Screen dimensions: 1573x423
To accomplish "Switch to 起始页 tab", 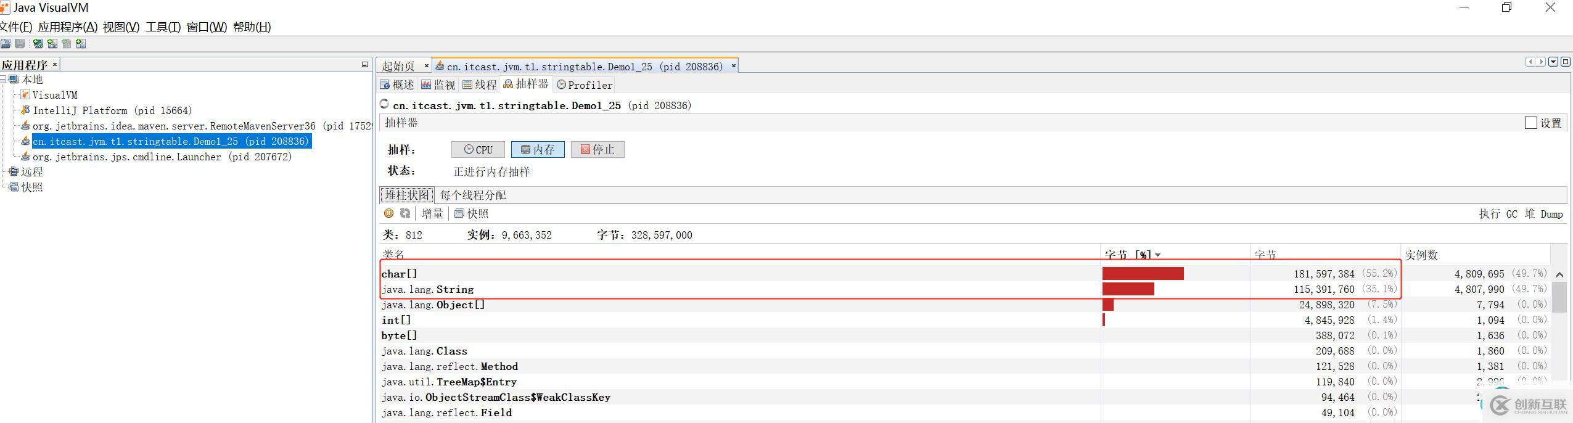I will pos(398,65).
